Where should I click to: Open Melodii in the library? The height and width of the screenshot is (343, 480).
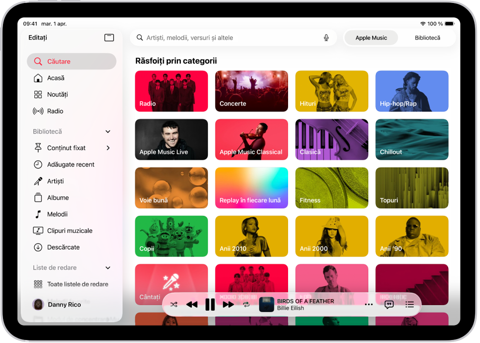72,214
